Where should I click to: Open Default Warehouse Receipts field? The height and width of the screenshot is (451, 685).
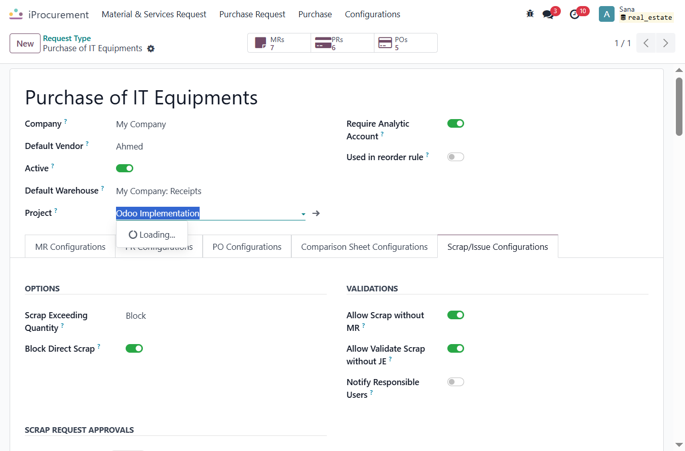[159, 191]
